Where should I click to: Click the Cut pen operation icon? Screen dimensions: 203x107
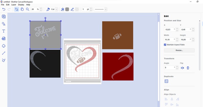[x=48, y=9]
